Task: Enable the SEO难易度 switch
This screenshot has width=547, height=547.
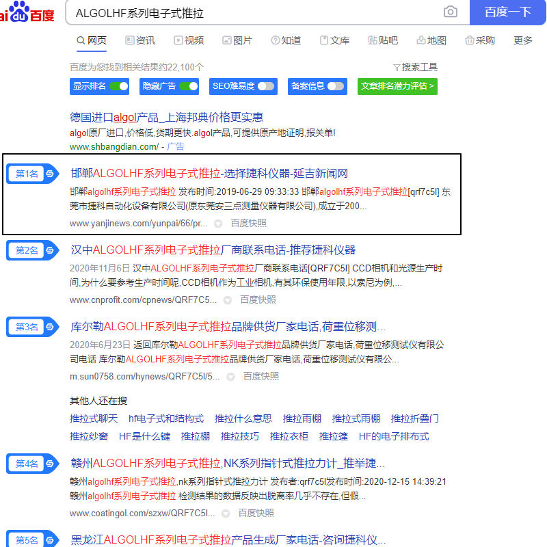Action: click(266, 86)
